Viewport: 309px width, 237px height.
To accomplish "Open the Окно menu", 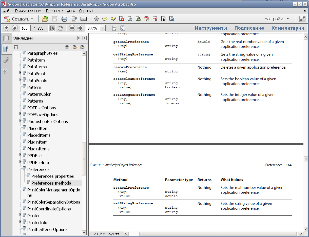I will point(71,11).
